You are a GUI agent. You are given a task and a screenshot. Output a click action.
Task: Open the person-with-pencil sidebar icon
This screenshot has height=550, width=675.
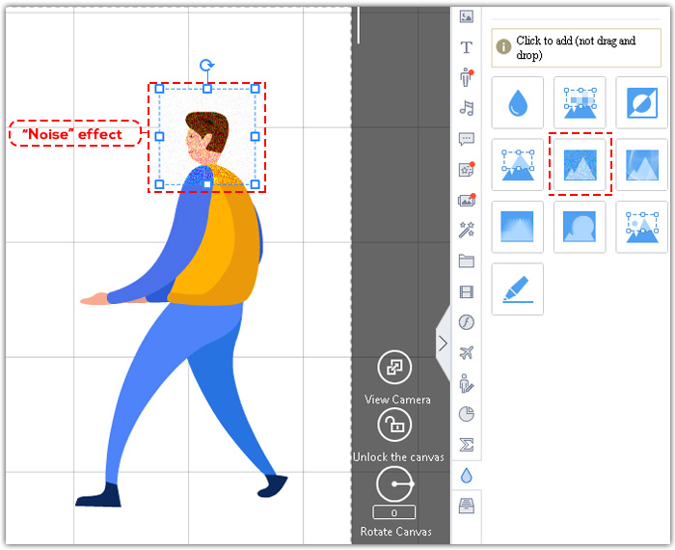click(x=466, y=383)
